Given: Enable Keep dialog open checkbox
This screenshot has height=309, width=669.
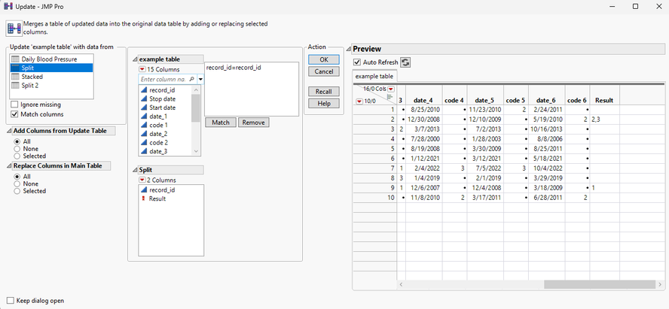Looking at the screenshot, I should point(11,301).
